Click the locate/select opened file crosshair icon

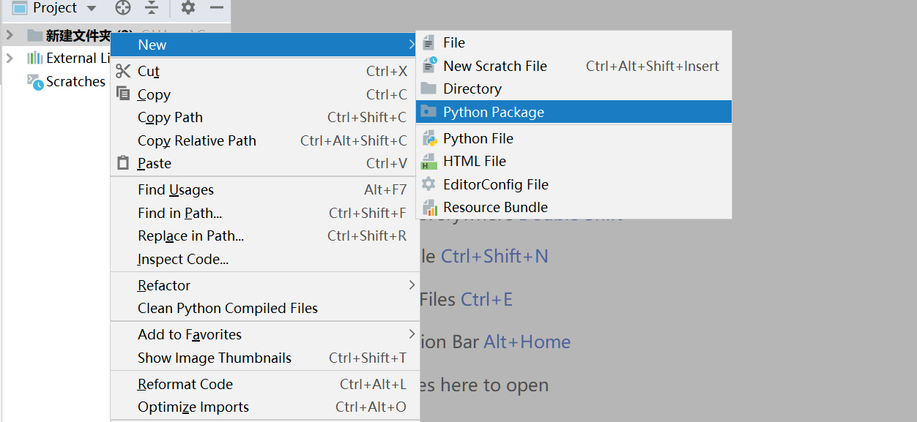tap(123, 8)
